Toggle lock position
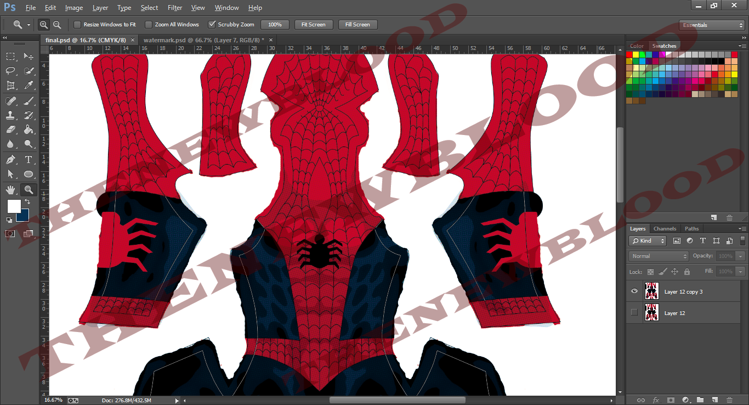749x405 pixels. click(674, 272)
